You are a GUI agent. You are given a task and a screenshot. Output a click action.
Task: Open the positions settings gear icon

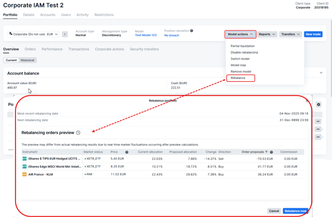point(318,105)
